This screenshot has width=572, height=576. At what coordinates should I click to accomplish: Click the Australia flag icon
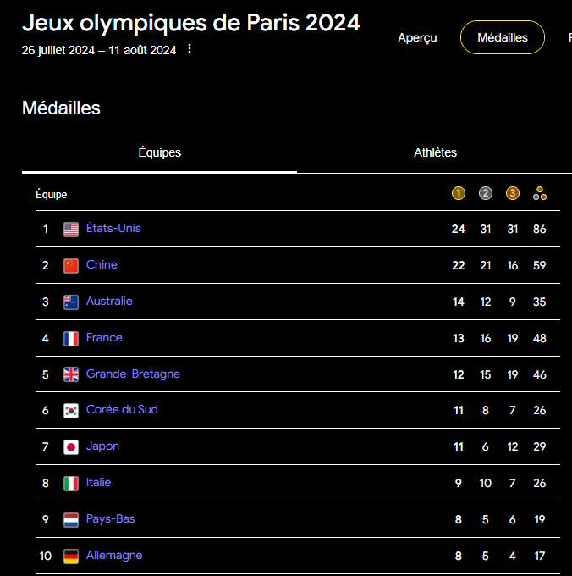pyautogui.click(x=71, y=302)
